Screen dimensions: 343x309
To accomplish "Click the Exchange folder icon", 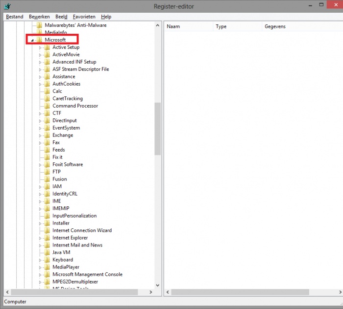I will click(x=47, y=135).
